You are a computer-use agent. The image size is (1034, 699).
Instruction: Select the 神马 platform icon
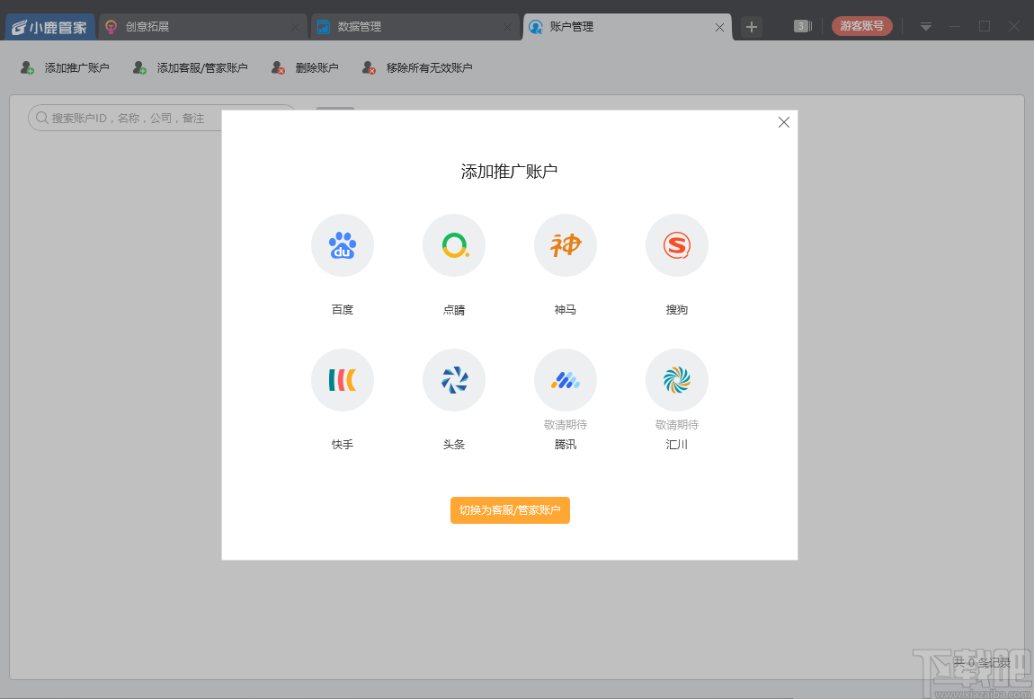click(x=565, y=245)
